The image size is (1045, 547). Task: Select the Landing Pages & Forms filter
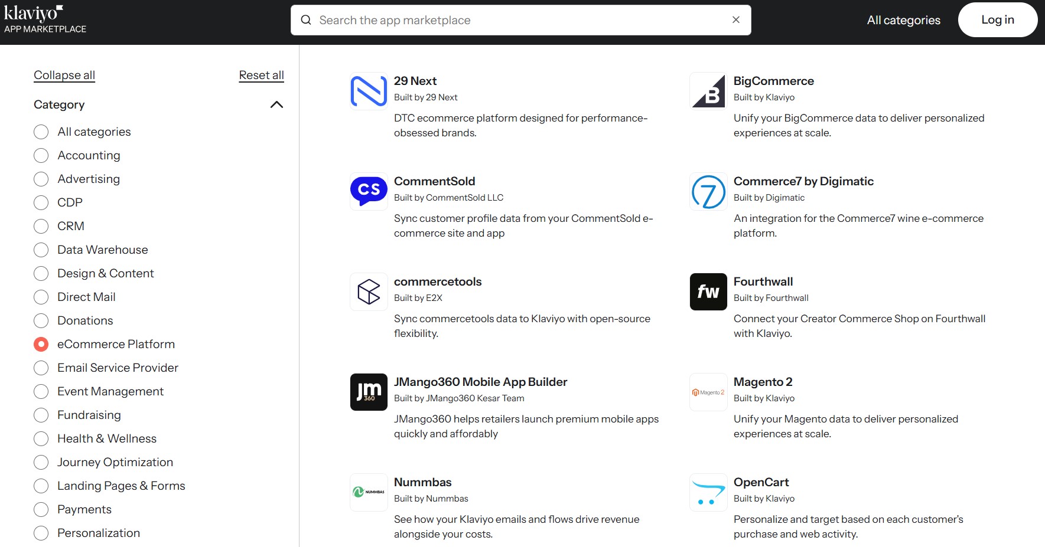[x=41, y=486]
